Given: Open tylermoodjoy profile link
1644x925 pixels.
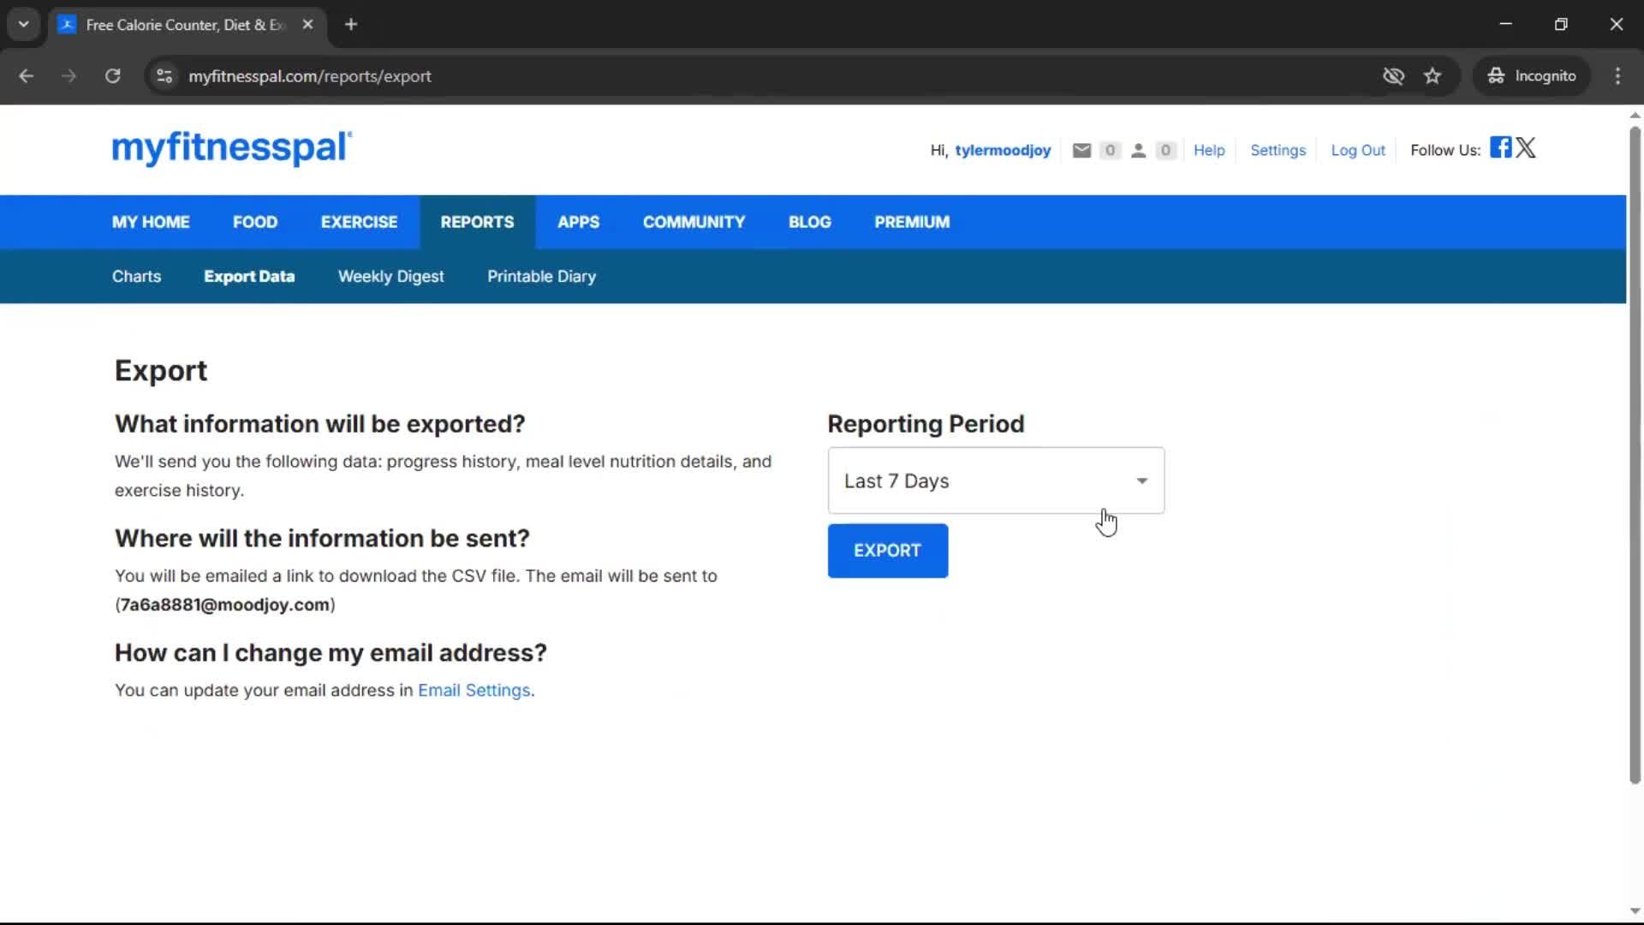Looking at the screenshot, I should pos(1003,151).
